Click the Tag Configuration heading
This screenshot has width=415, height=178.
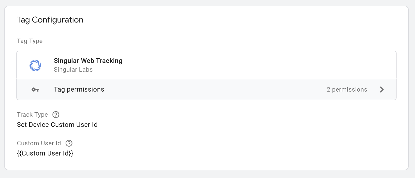50,20
